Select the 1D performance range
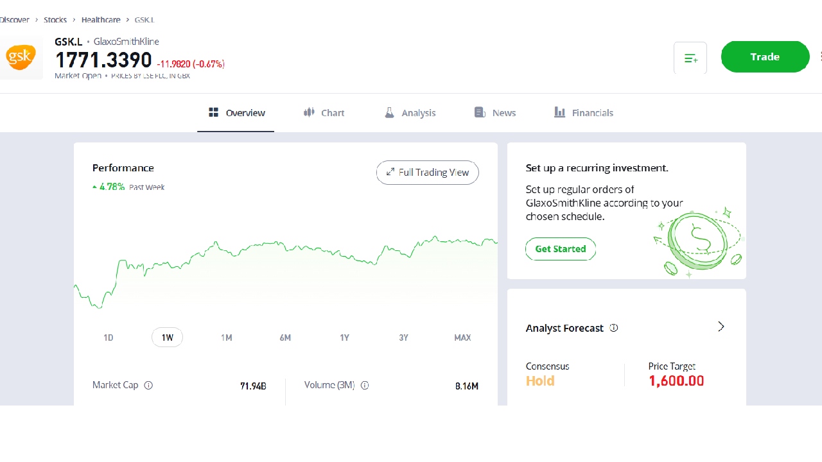The height and width of the screenshot is (462, 822). coord(109,338)
